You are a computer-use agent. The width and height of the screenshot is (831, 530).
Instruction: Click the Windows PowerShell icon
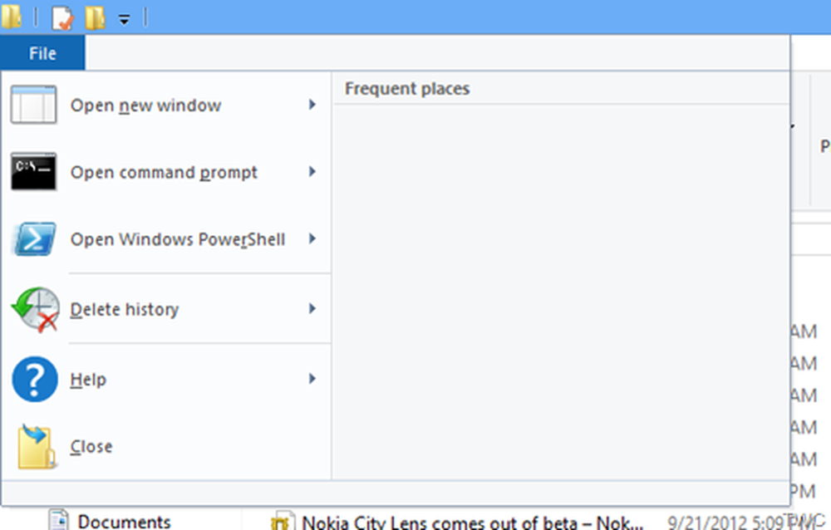click(x=33, y=239)
